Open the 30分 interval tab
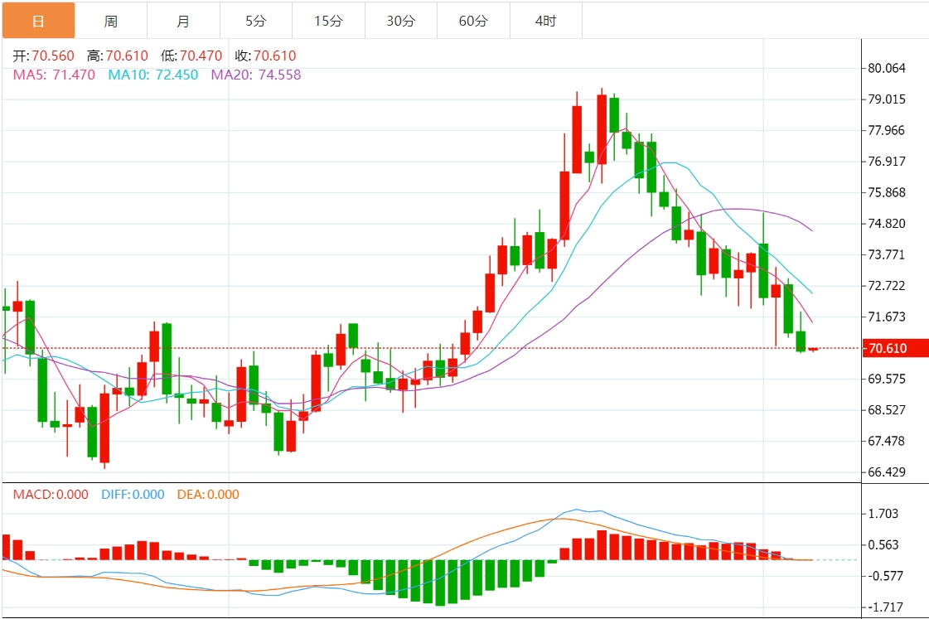 [x=401, y=21]
